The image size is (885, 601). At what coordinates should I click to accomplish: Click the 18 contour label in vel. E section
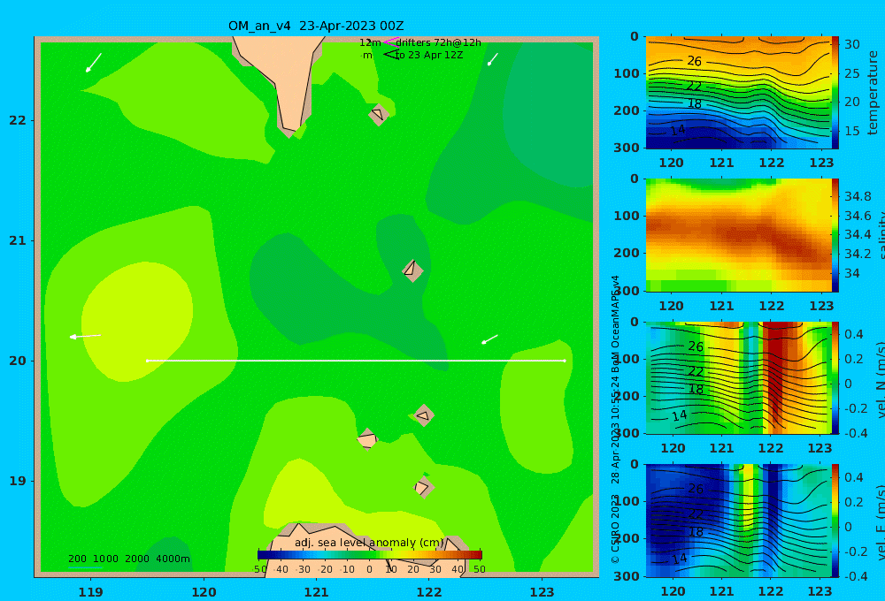pos(696,532)
